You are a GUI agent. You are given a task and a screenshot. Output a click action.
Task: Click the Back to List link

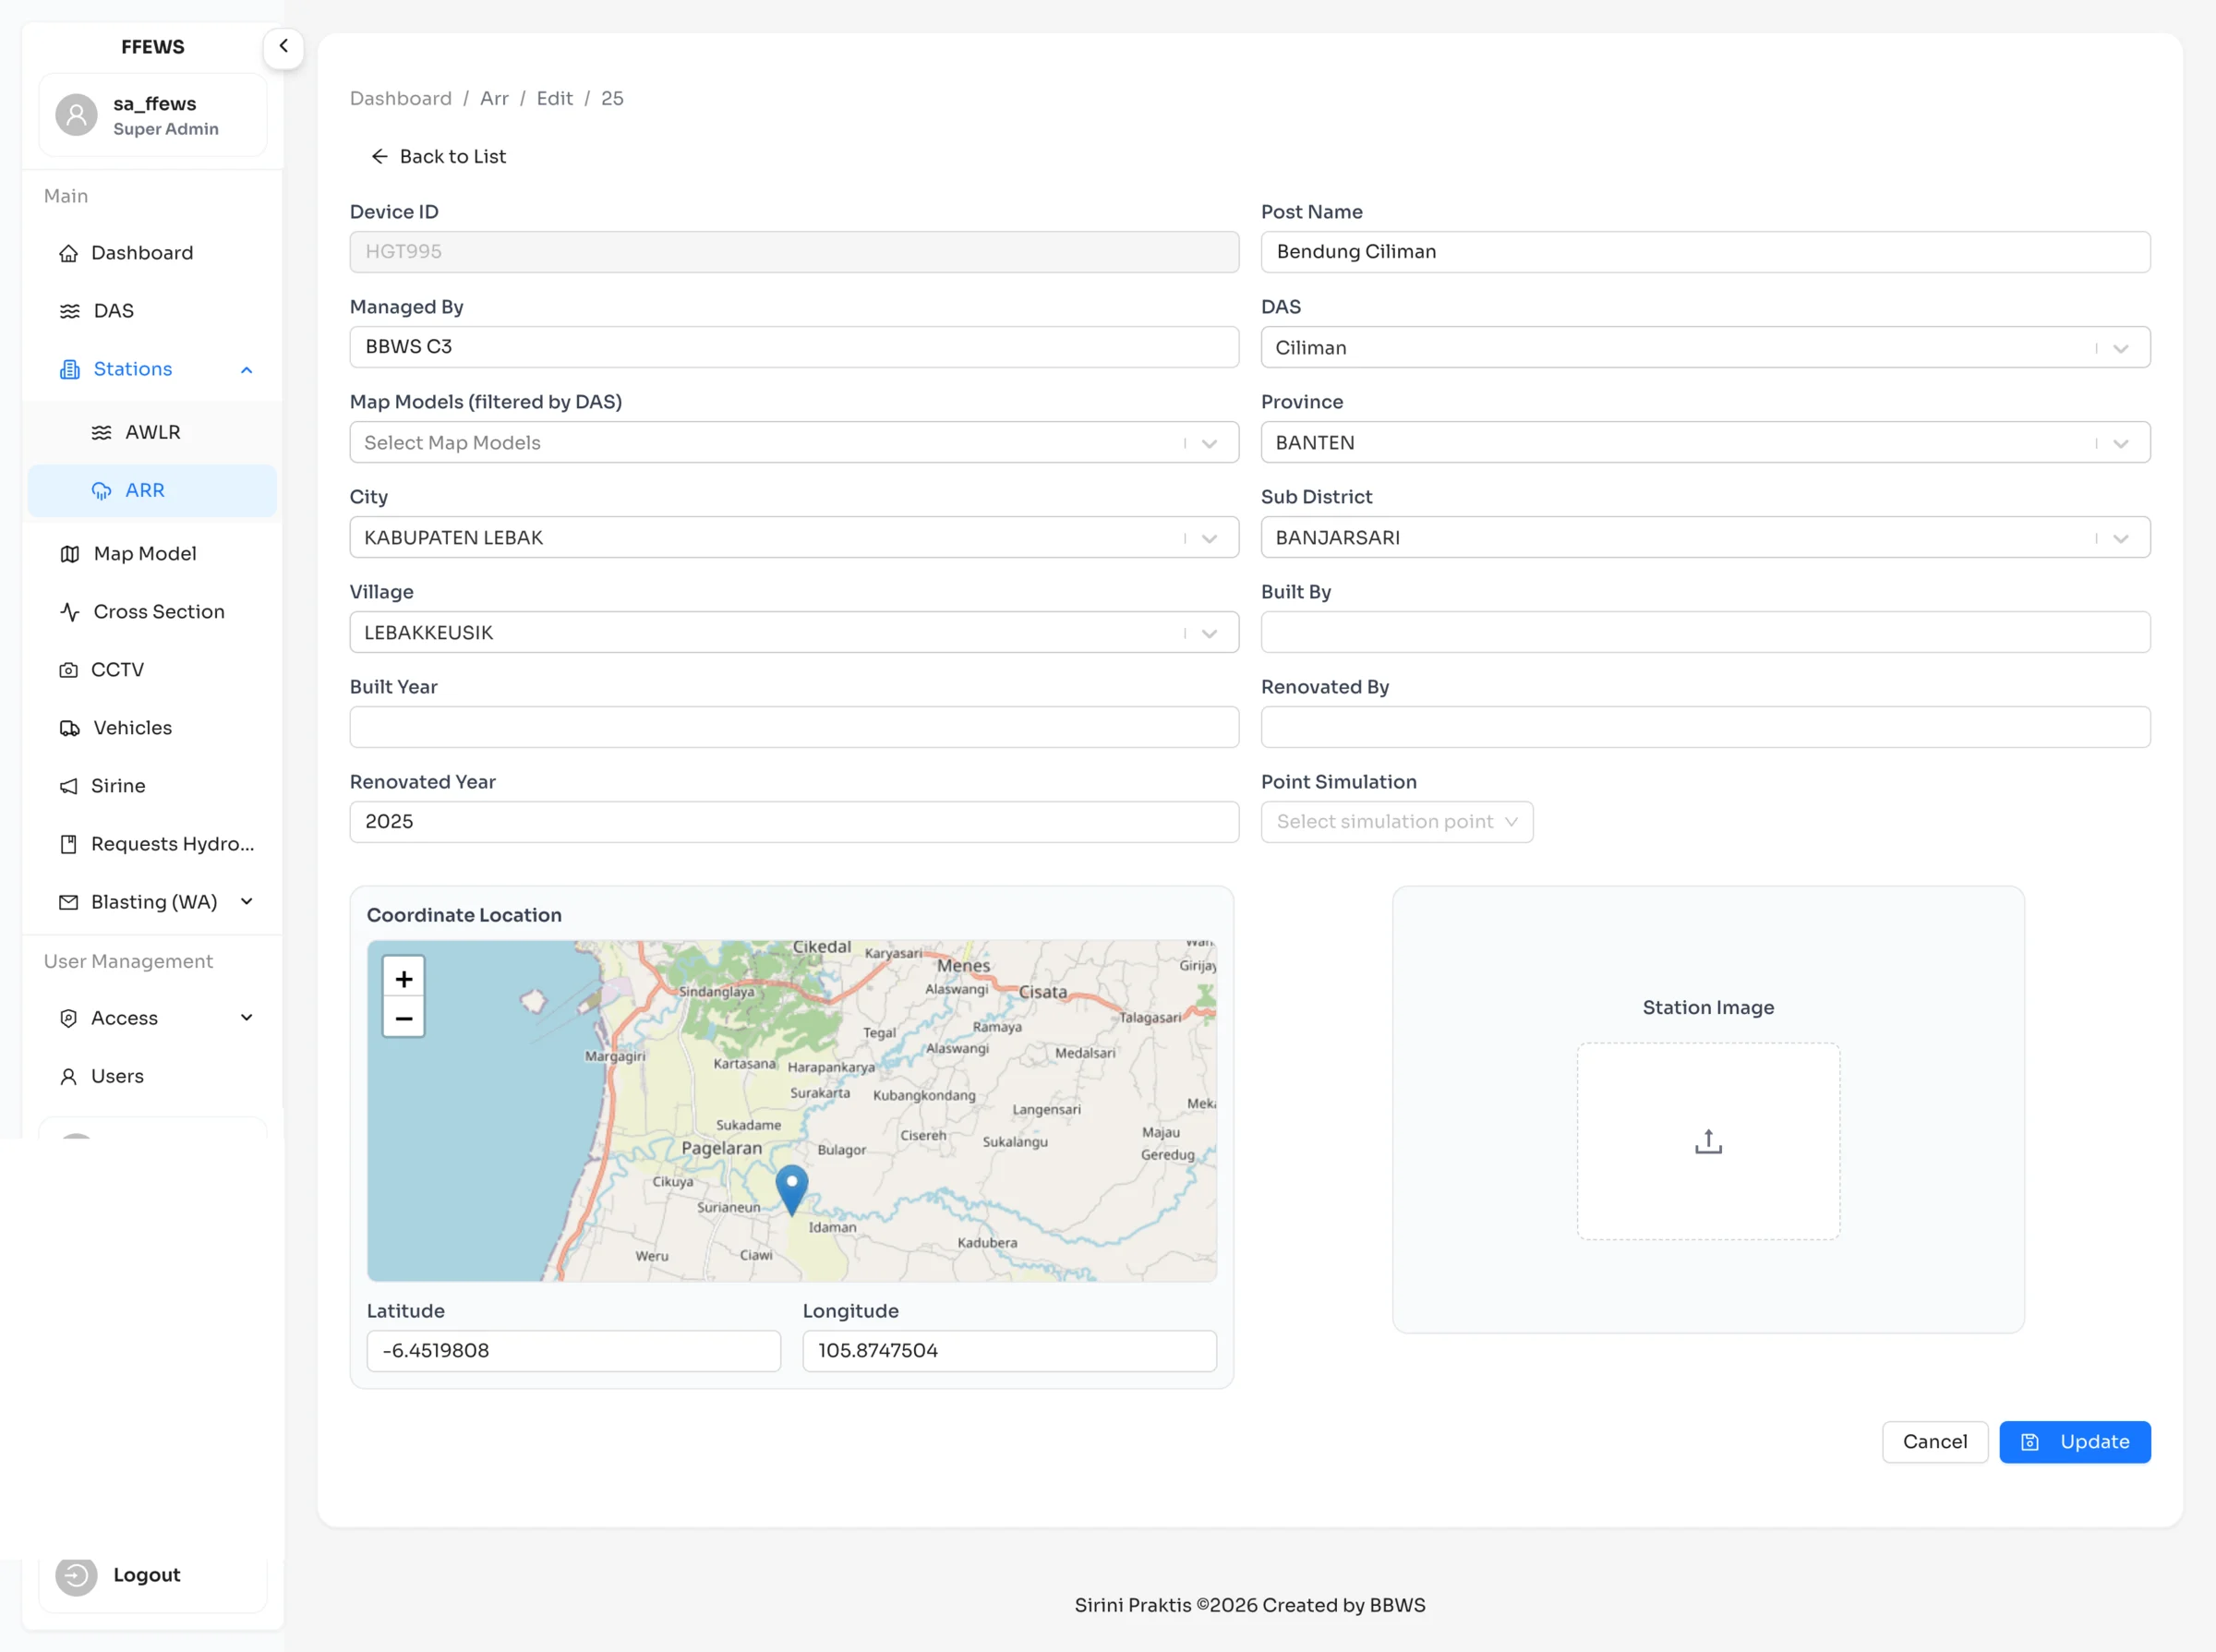click(438, 157)
